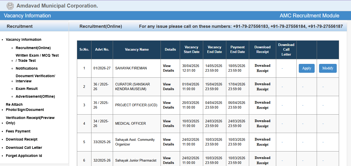Open Exam Result sidebar link
Viewport: 351px width, 166px height.
point(27,89)
